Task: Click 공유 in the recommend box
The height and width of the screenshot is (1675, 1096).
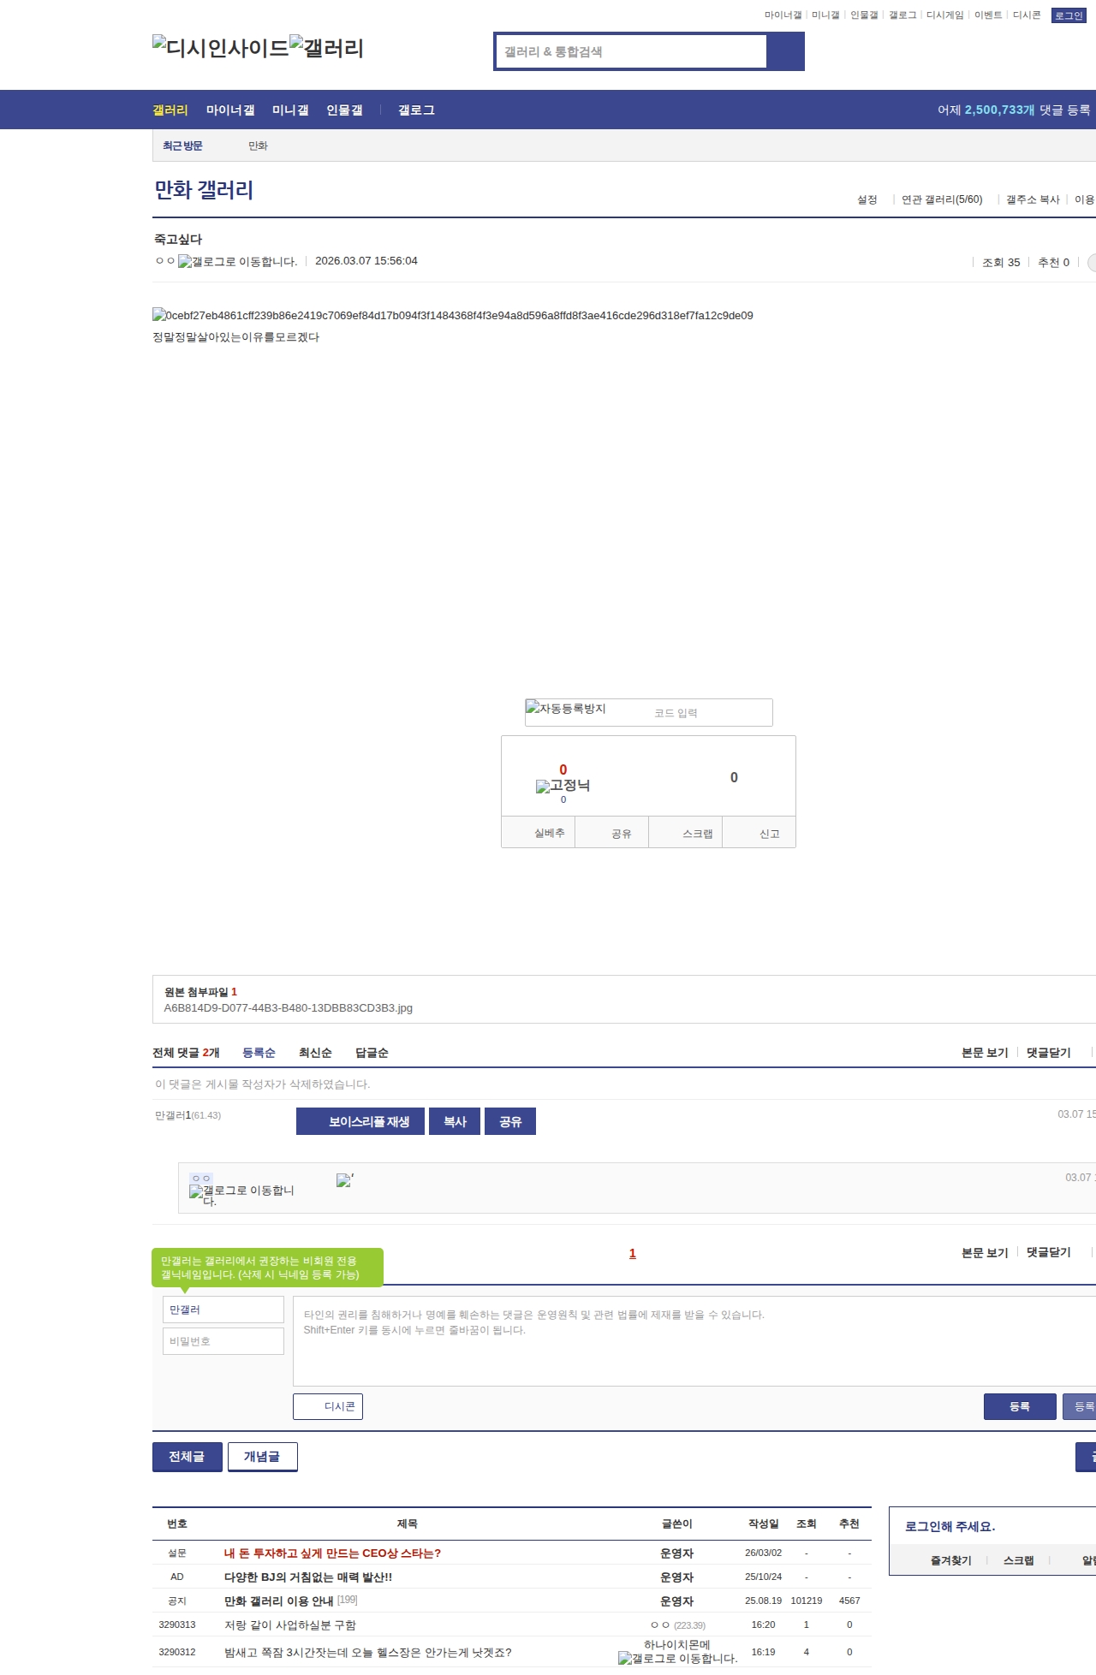Action: [612, 833]
